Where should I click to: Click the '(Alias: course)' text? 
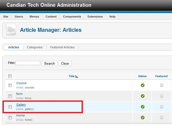[25, 87]
